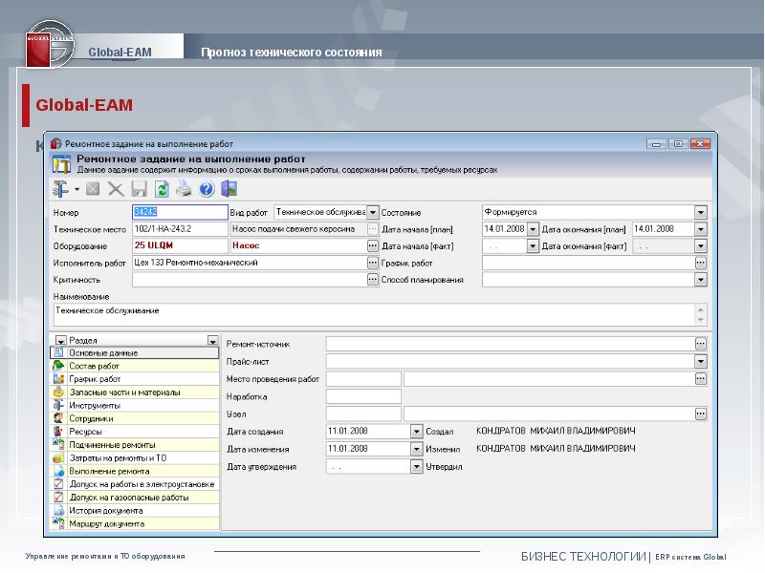Click the Наработка input field
This screenshot has height=573, width=765.
tap(363, 396)
